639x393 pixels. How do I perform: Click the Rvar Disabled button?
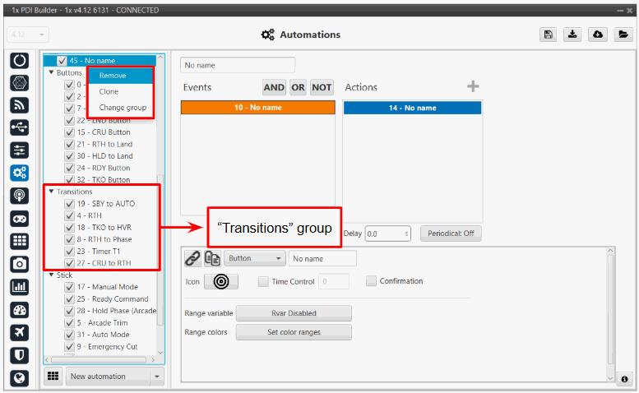tap(294, 313)
